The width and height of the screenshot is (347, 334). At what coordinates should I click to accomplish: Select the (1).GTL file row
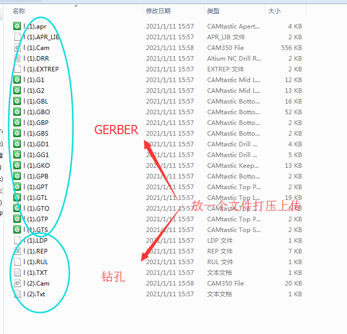(38, 198)
